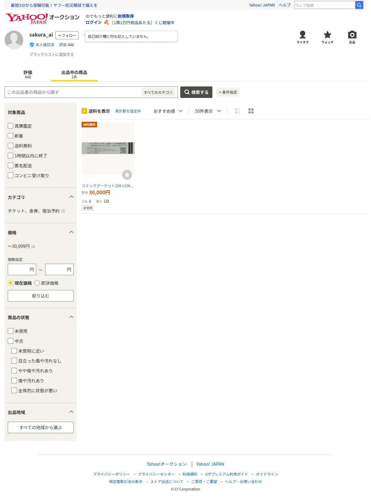The image size is (371, 497).
Task: Open the 防災模試 banner link at top
Action: click(54, 5)
